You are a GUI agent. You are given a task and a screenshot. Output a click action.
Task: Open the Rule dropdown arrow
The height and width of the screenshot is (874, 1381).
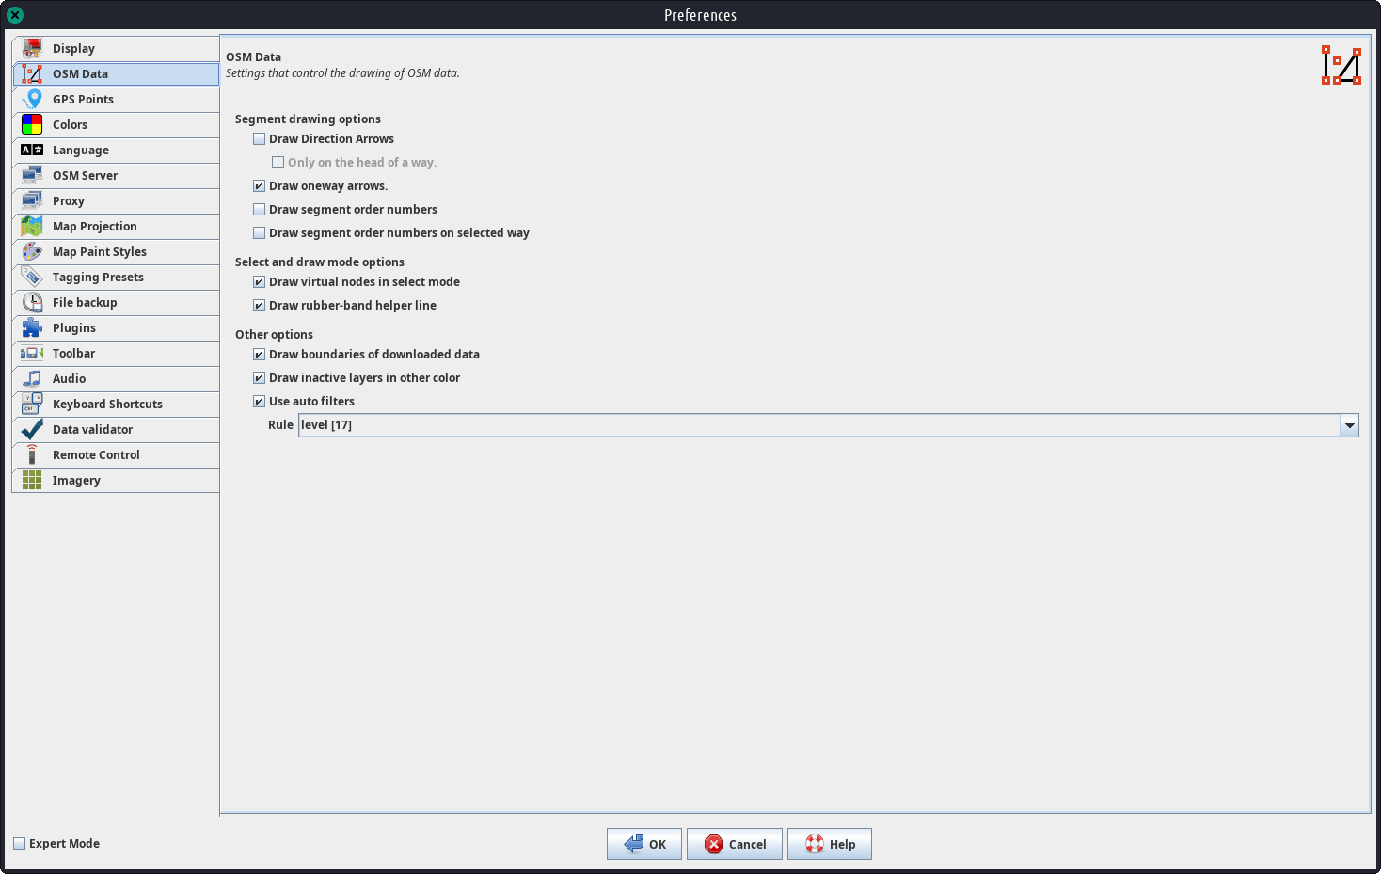1350,425
